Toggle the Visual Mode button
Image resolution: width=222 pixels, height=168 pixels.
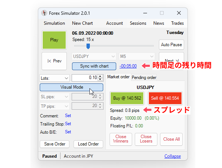(72, 87)
